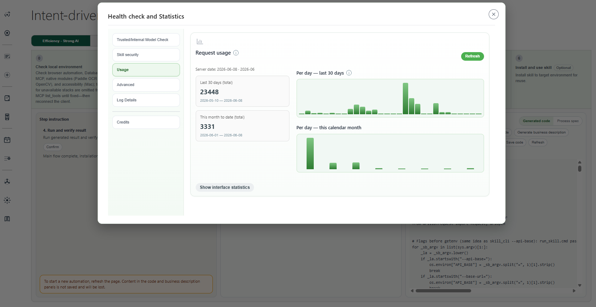Click the 3331 month total value

coord(207,127)
